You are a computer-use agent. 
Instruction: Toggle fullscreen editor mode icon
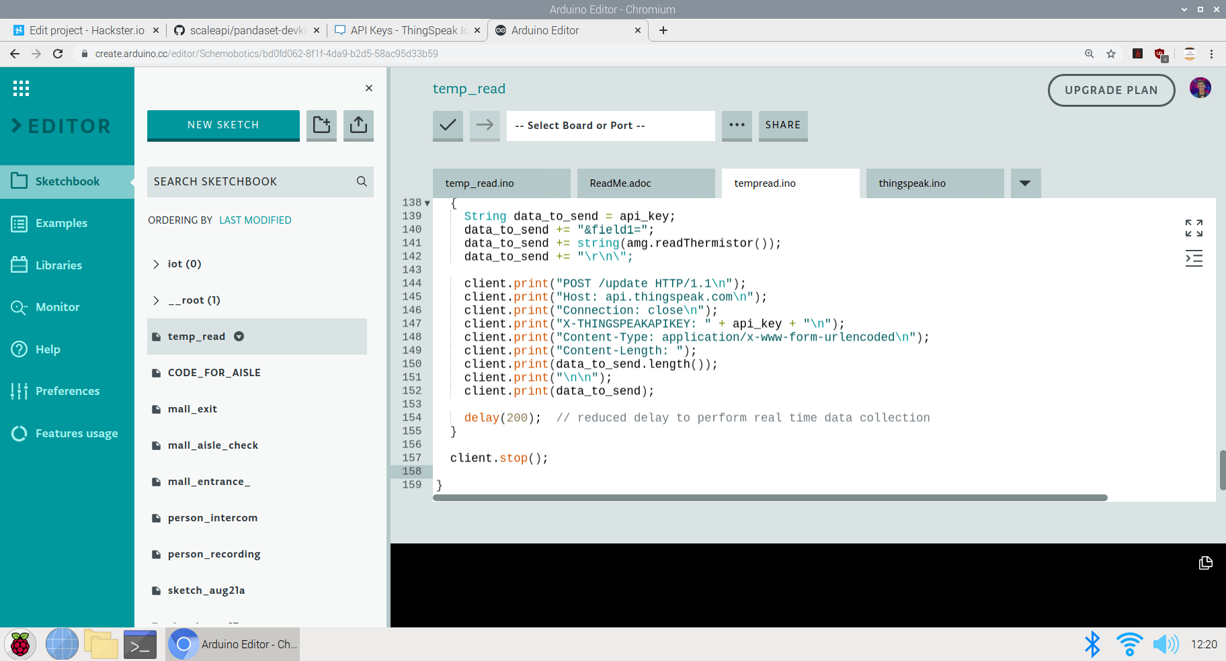coord(1194,228)
